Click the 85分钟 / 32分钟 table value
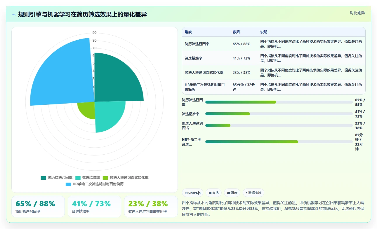Screen dimensions: 377x229 point(244,87)
